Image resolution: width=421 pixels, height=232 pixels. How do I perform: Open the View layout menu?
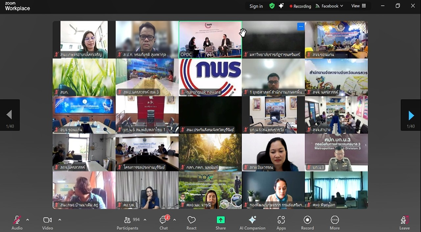tap(359, 6)
